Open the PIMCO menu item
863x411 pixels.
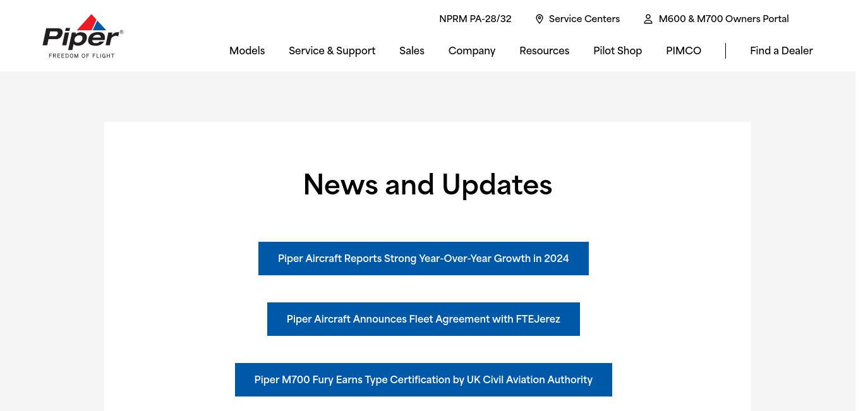[x=684, y=51]
